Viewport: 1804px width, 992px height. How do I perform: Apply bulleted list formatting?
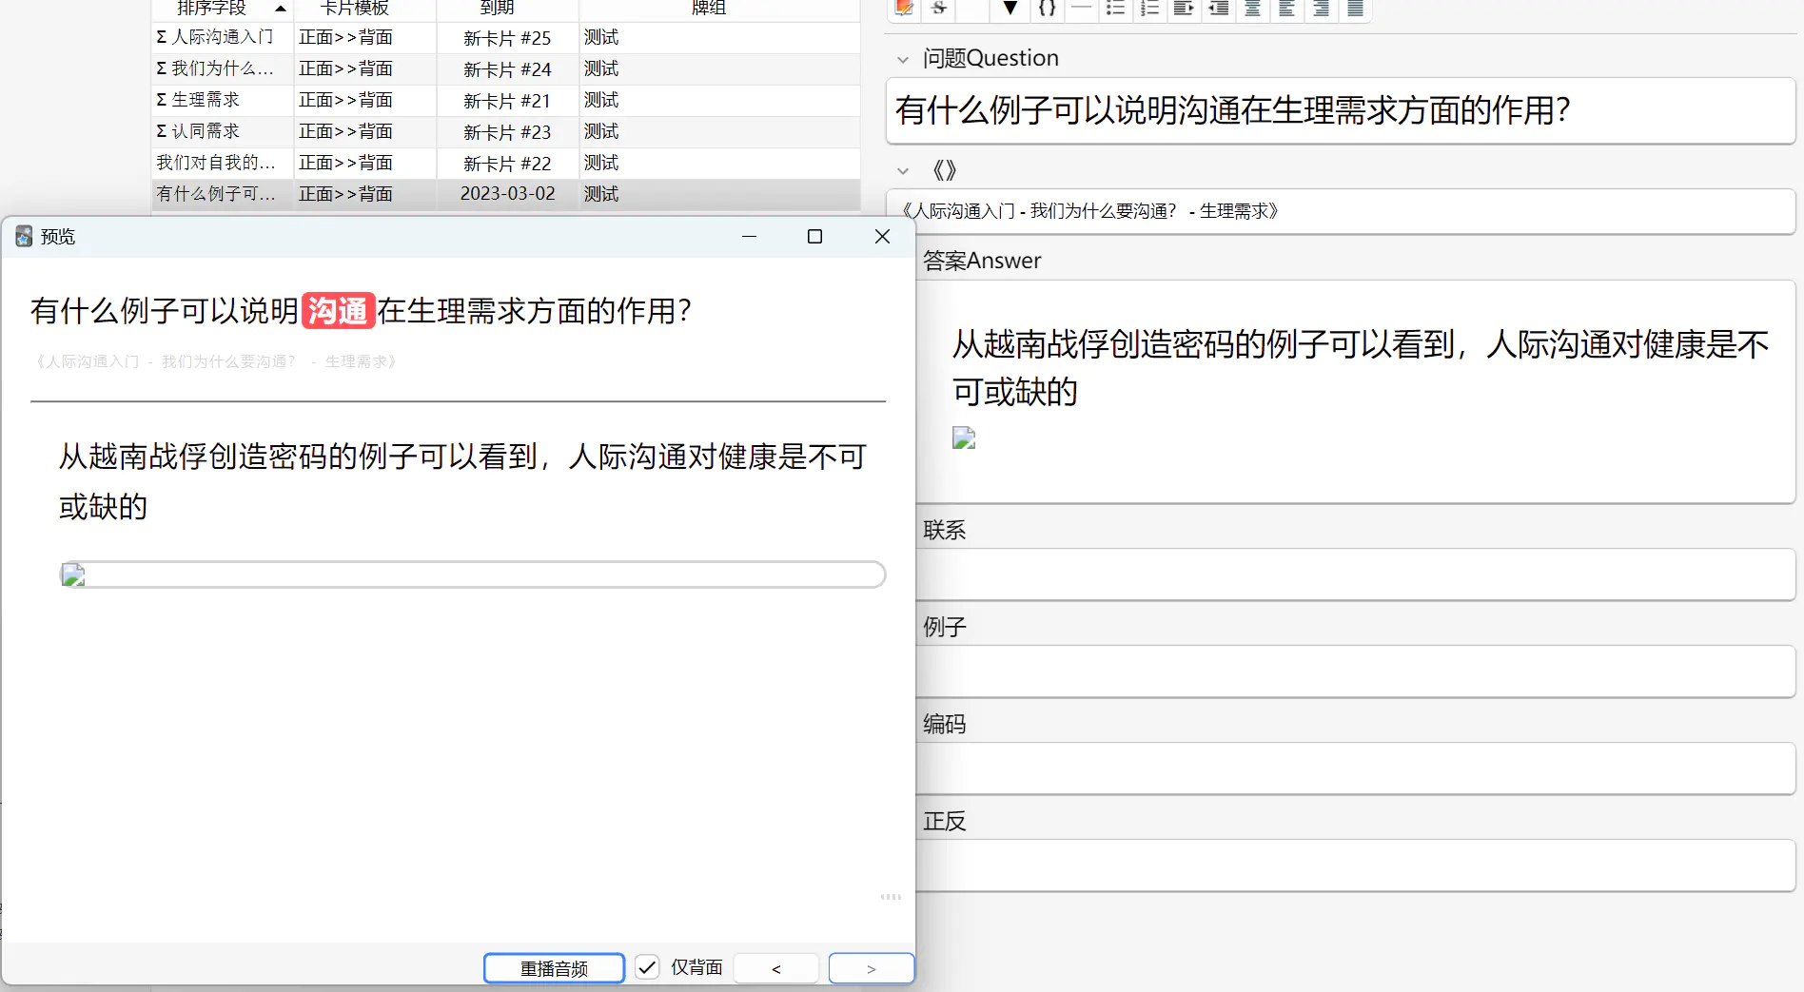click(1115, 9)
